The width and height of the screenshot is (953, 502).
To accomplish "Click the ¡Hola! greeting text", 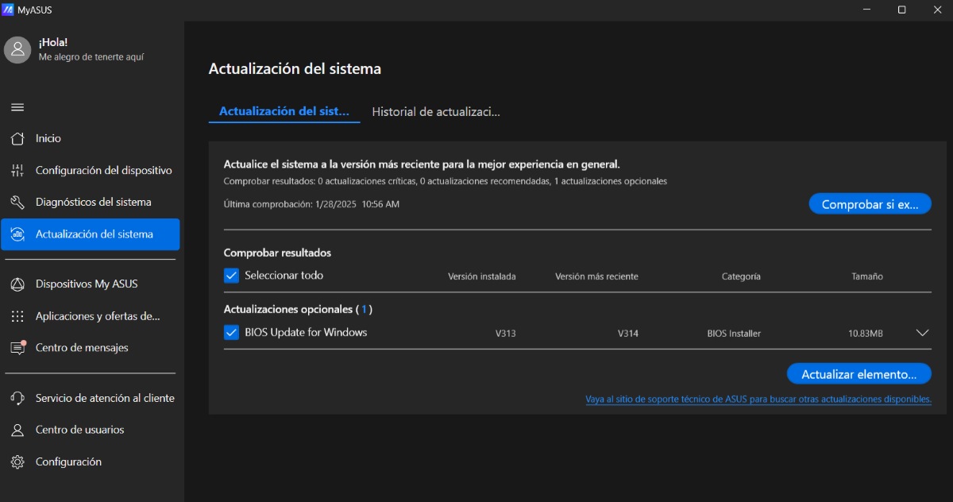I will [x=53, y=42].
